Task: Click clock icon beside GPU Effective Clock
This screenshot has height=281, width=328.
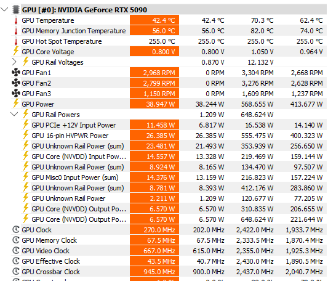Action: pyautogui.click(x=16, y=261)
